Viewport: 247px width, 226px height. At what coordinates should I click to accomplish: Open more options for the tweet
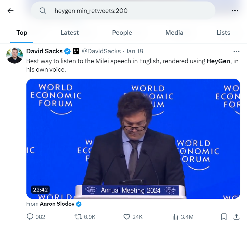(x=237, y=51)
